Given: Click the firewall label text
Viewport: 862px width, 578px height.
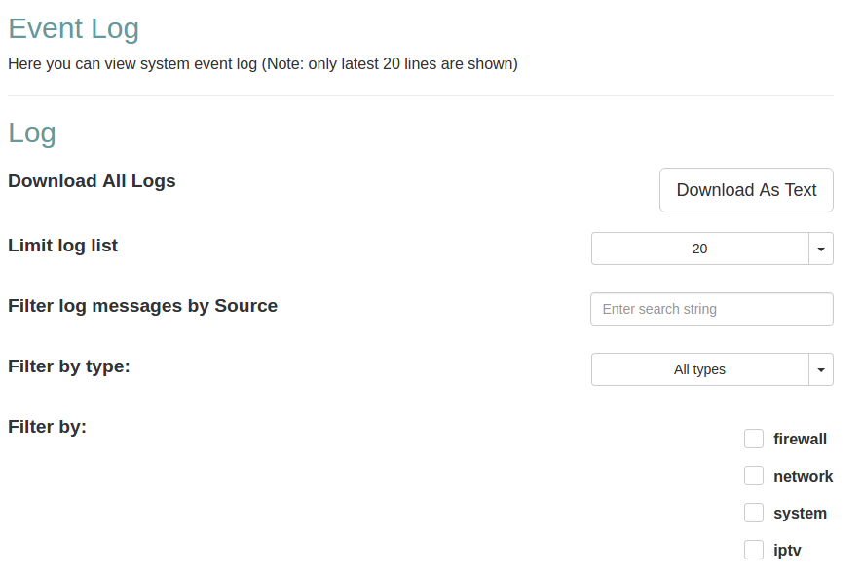Looking at the screenshot, I should (800, 440).
